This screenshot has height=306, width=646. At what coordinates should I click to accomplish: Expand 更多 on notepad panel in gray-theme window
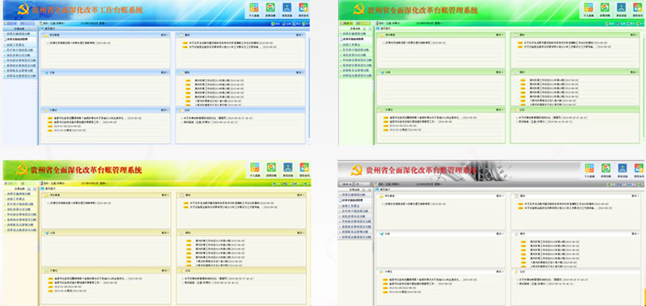click(x=636, y=233)
